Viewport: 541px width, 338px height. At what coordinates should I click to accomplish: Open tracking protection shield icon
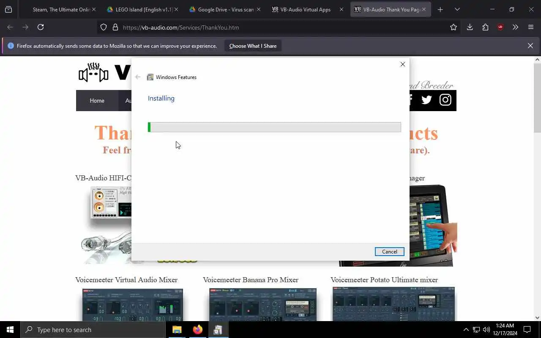pos(104,27)
